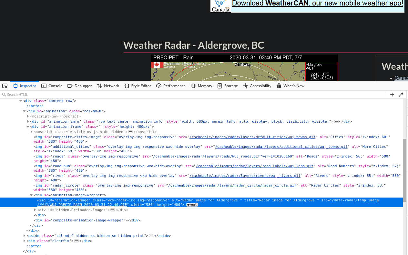Click the Download WeatherCAN banner link

coord(318,4)
